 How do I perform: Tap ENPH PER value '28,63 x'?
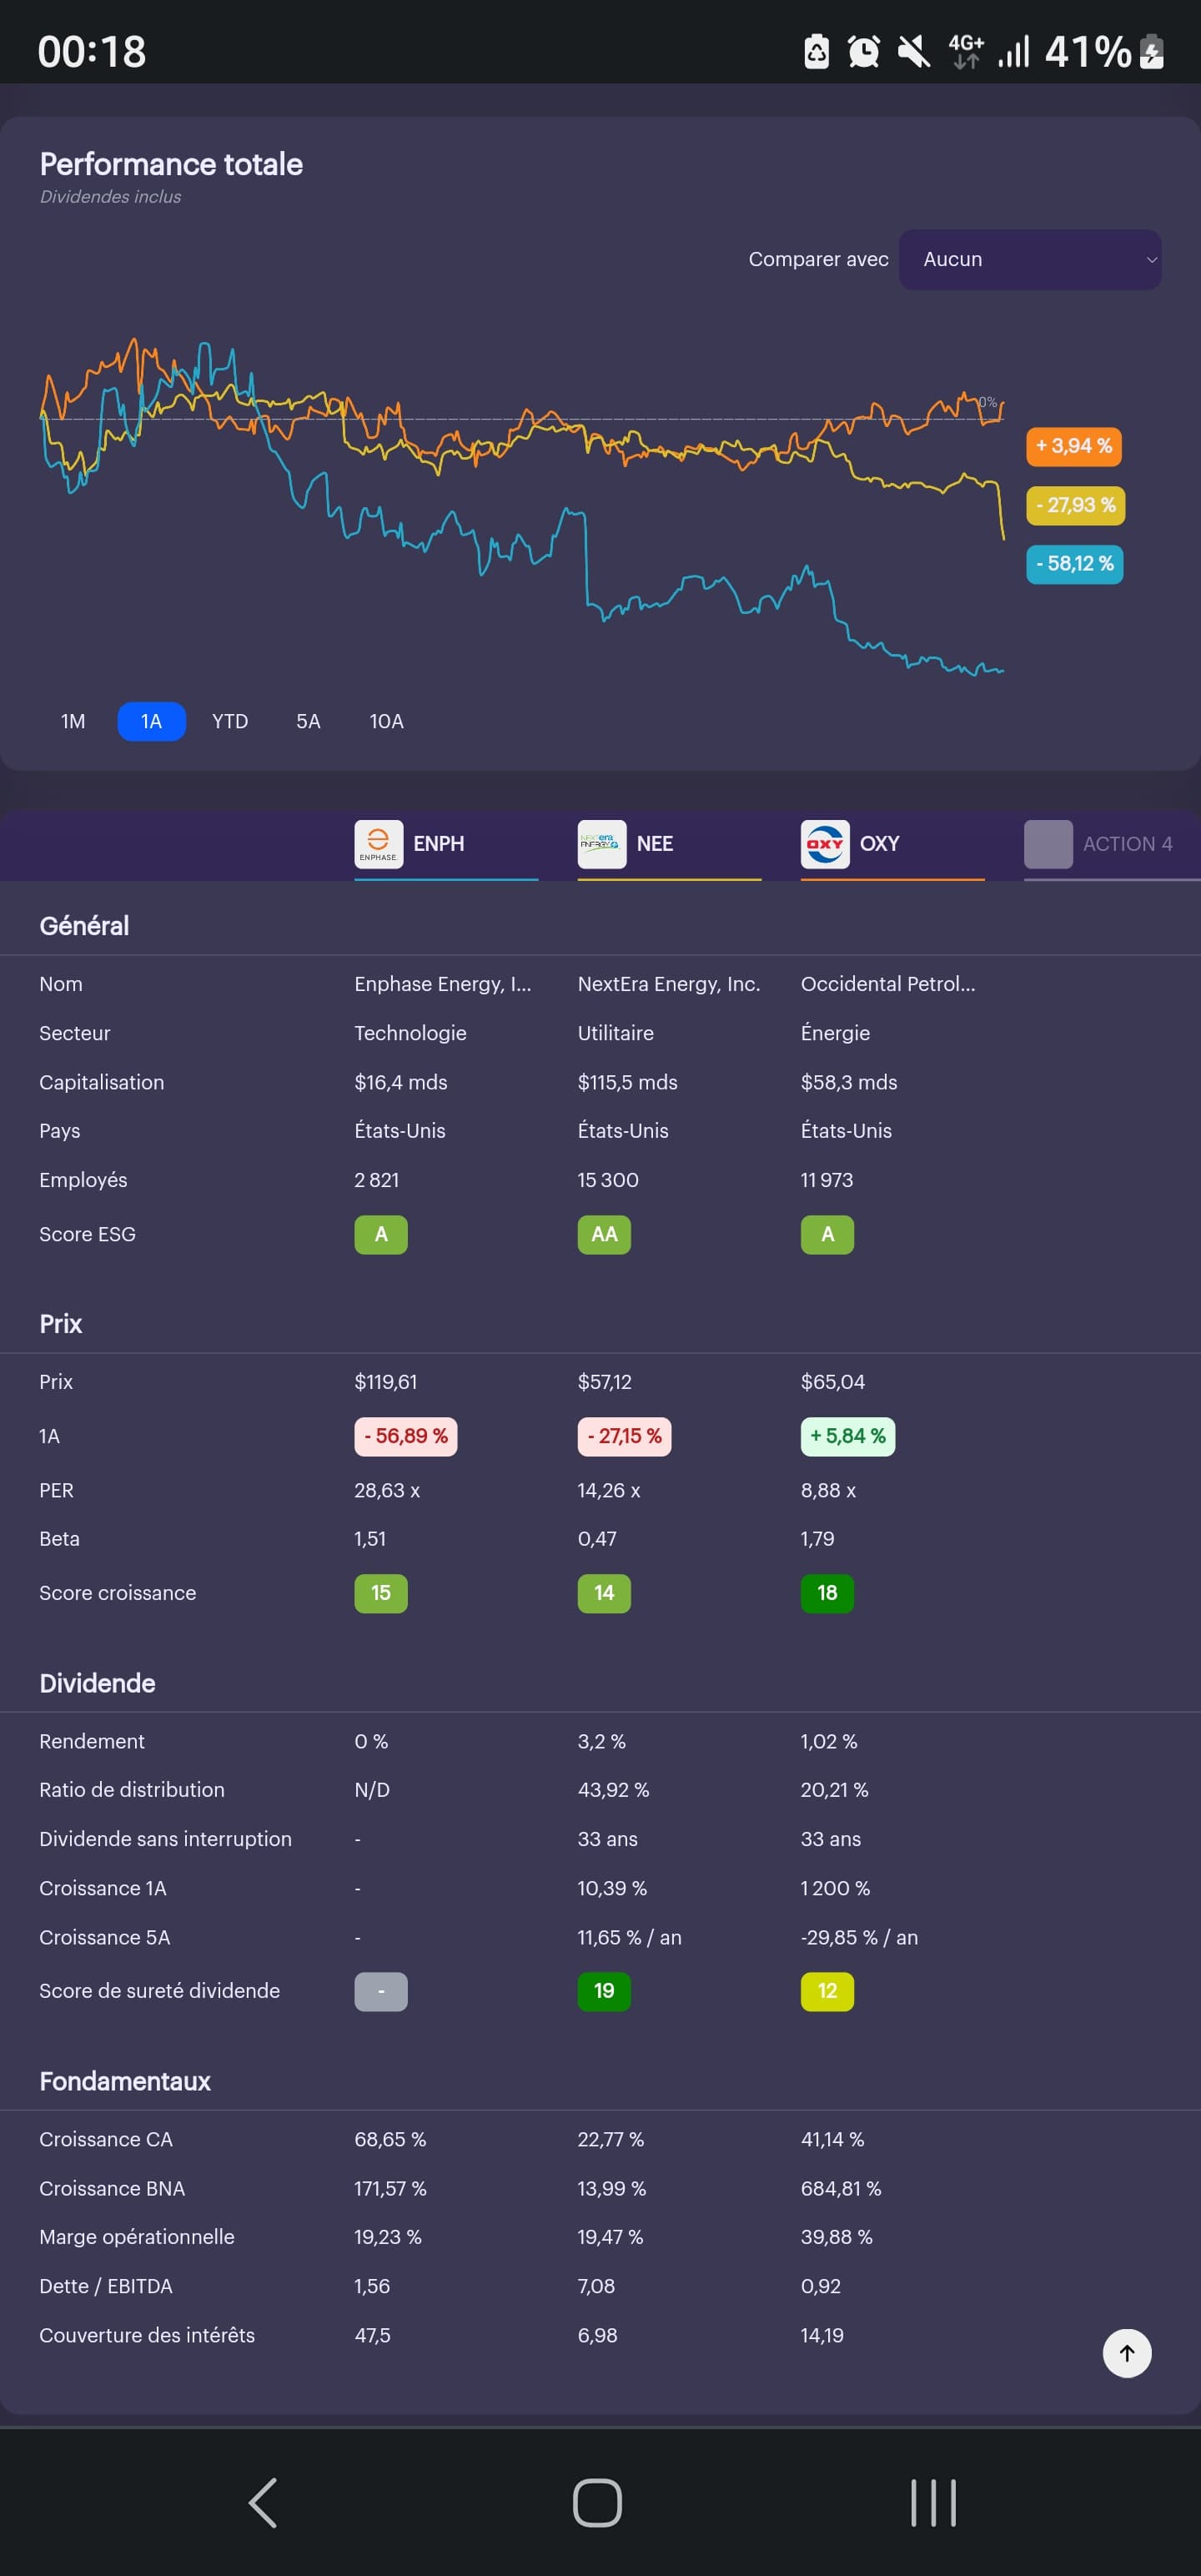(x=387, y=1490)
